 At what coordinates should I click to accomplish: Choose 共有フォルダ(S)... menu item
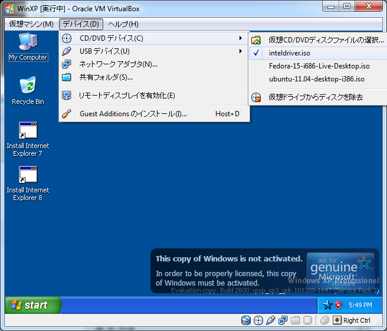(x=154, y=77)
